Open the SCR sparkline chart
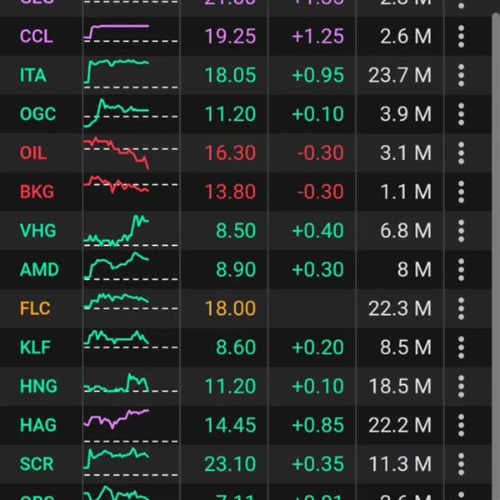This screenshot has width=500, height=500. 131,462
